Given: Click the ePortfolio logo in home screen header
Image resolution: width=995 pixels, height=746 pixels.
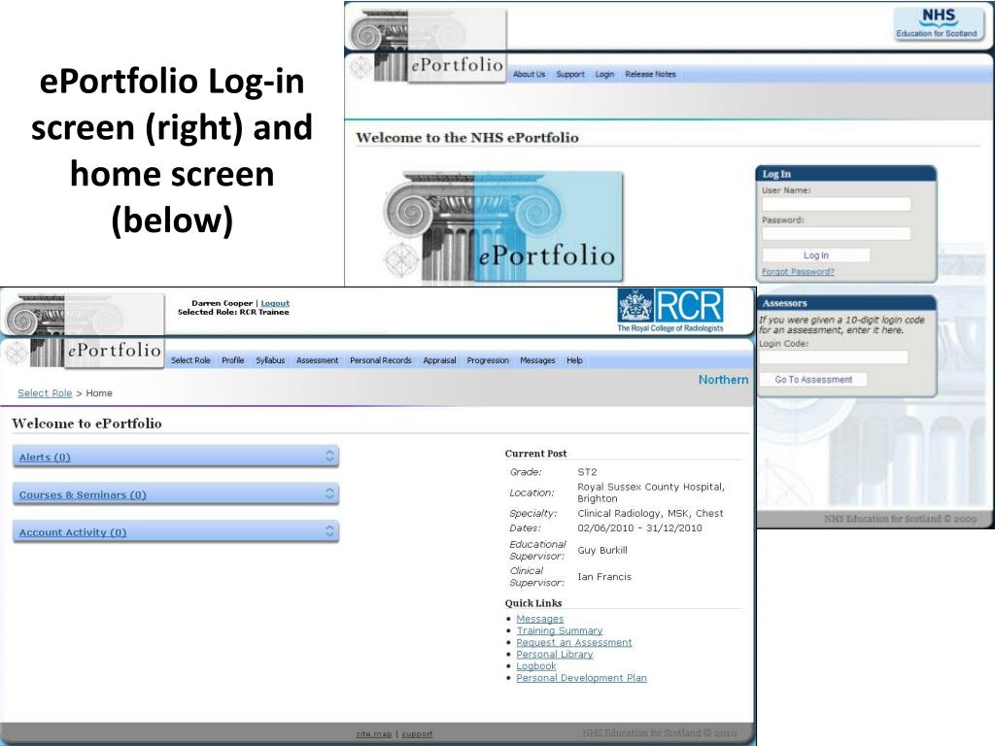Looking at the screenshot, I should [83, 330].
